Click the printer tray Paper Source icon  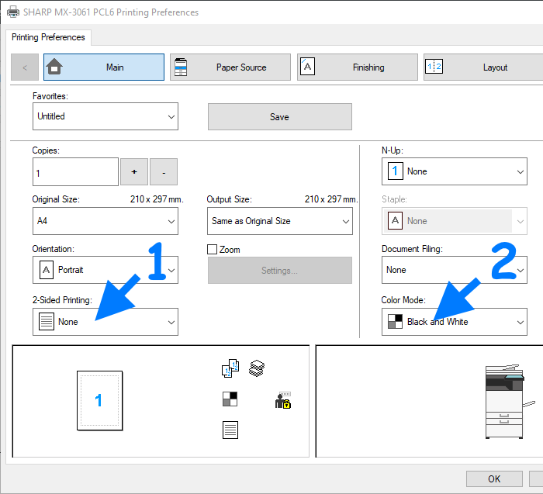181,67
